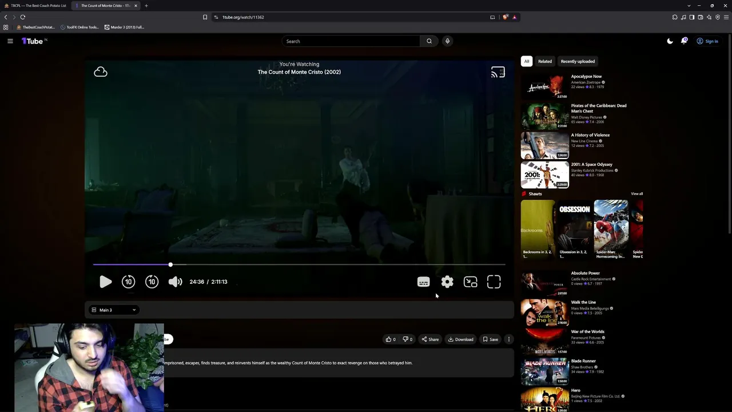The height and width of the screenshot is (412, 732).
Task: Skip forward 10 seconds in the video
Action: click(x=152, y=282)
